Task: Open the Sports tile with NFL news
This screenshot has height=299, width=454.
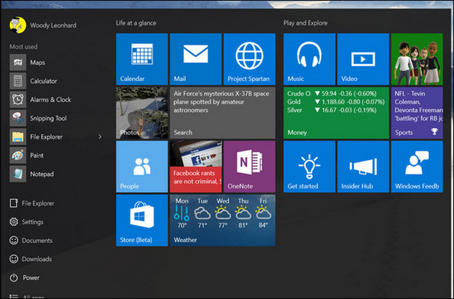Action: tap(417, 113)
